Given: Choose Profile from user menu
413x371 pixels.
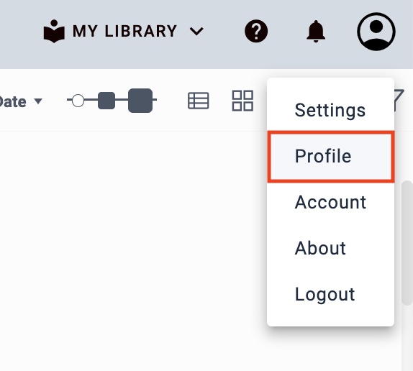Looking at the screenshot, I should click(x=330, y=156).
